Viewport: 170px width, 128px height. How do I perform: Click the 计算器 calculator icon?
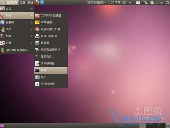click(37, 43)
